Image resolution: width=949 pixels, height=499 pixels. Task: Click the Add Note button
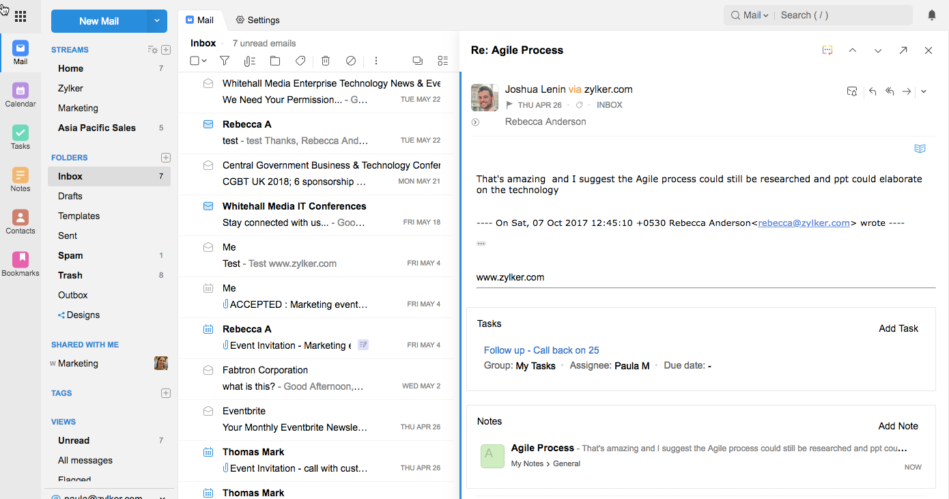click(898, 426)
